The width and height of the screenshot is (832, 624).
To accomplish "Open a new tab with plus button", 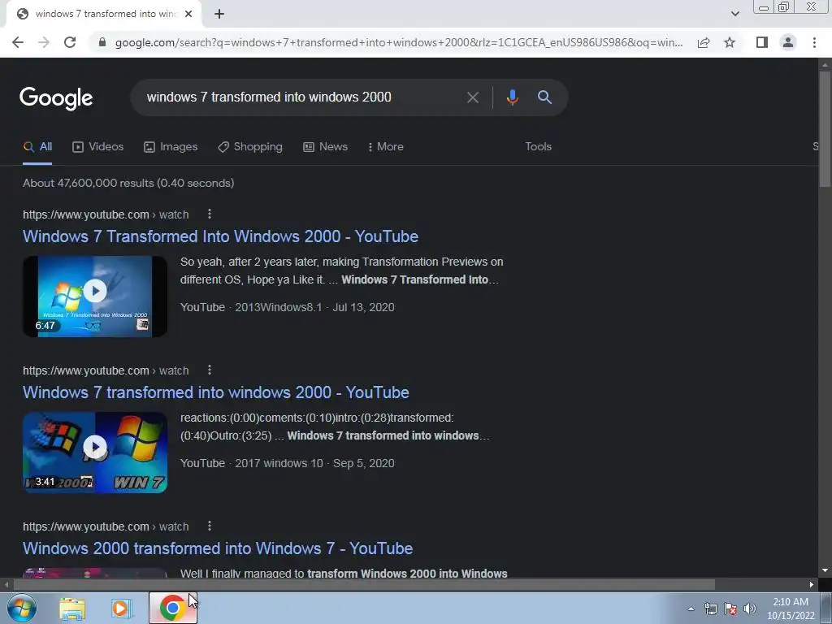I will (x=219, y=15).
